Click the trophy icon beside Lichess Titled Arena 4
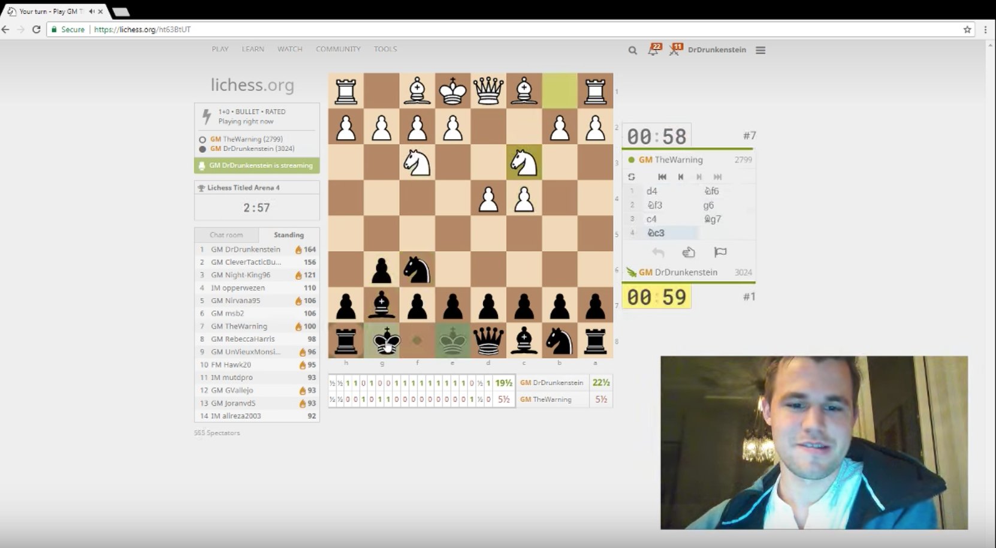996x548 pixels. [201, 188]
